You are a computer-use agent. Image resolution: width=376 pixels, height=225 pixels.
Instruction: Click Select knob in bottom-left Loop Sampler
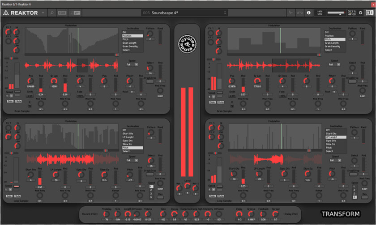(x=150, y=160)
